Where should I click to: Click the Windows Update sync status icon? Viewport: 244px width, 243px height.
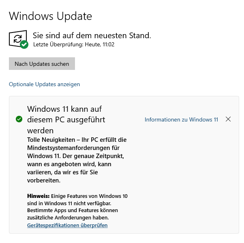18,39
